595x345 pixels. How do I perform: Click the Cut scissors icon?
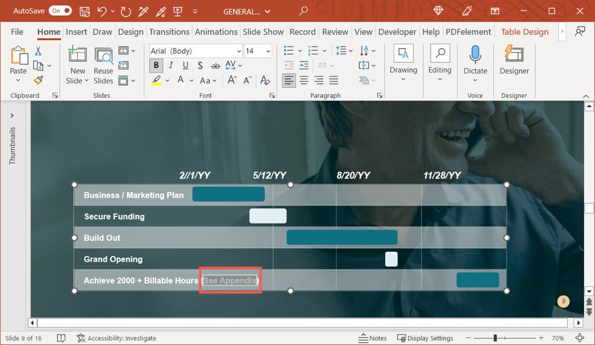(38, 51)
